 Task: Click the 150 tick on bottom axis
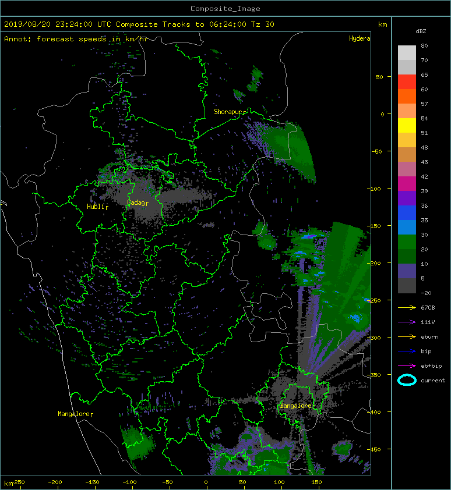tap(316, 482)
